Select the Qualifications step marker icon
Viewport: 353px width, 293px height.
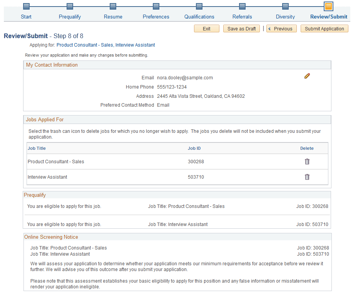[199, 6]
